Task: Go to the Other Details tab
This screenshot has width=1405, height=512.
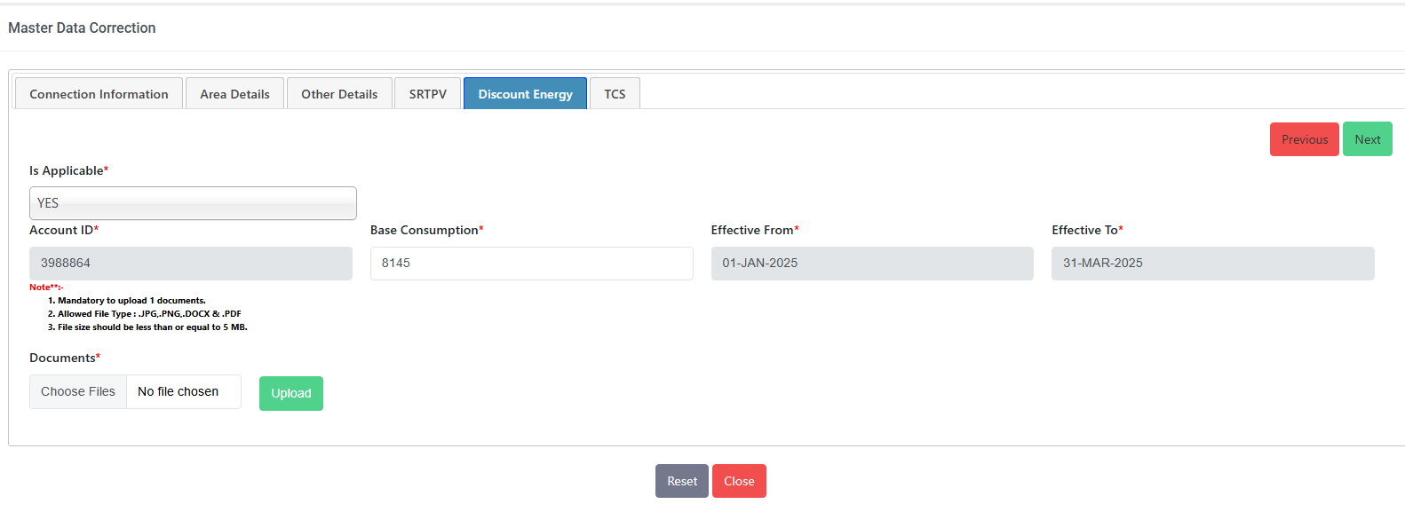Action: [x=339, y=94]
